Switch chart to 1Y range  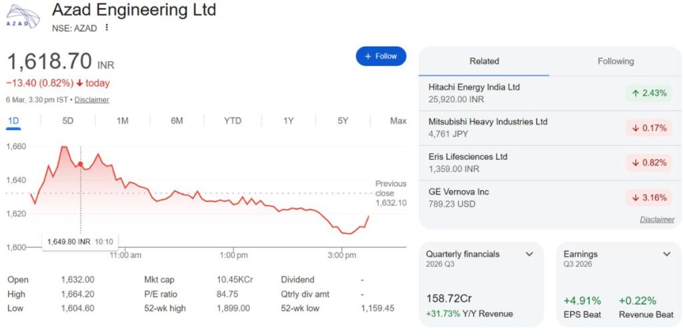point(288,121)
